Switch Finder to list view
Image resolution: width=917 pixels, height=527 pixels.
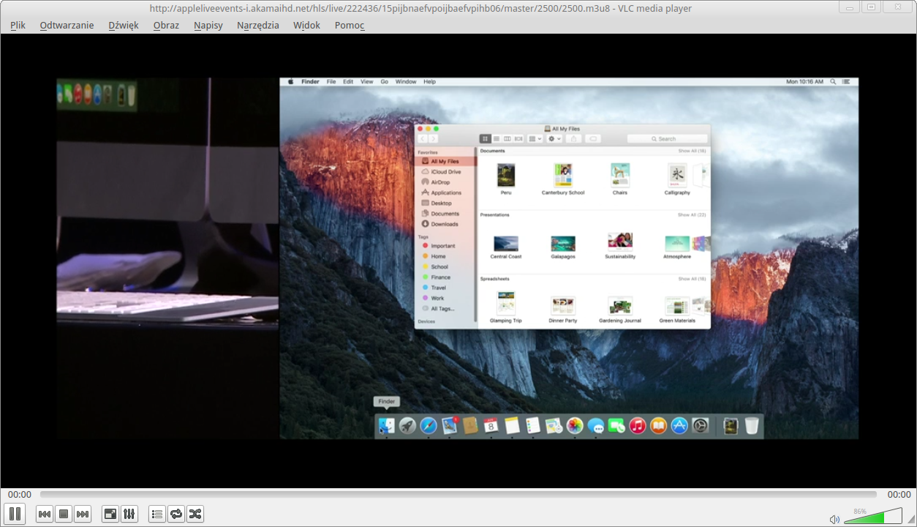click(x=497, y=138)
